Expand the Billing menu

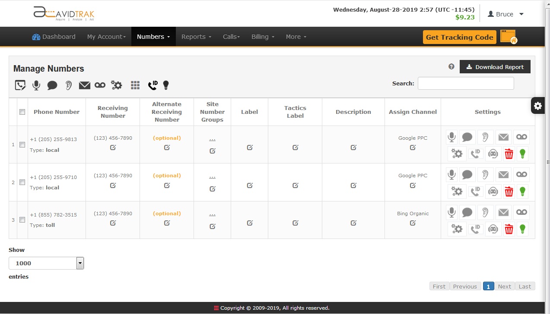pyautogui.click(x=263, y=37)
